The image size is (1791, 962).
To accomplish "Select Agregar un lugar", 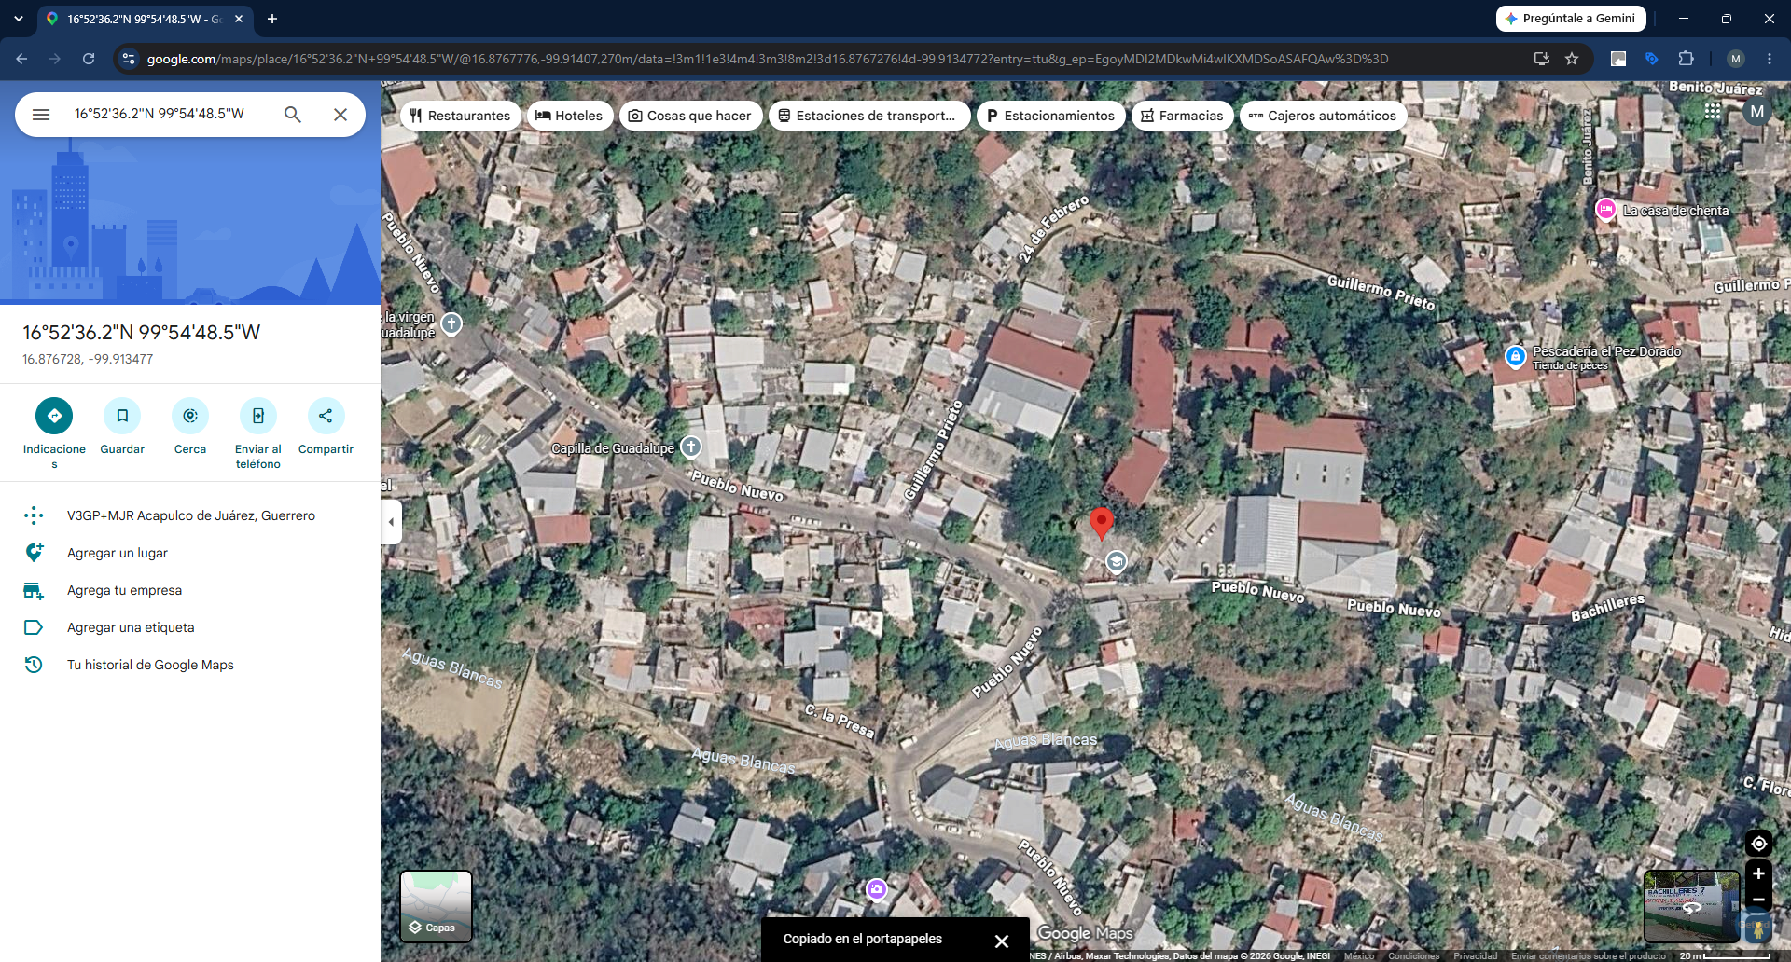I will tap(190, 553).
